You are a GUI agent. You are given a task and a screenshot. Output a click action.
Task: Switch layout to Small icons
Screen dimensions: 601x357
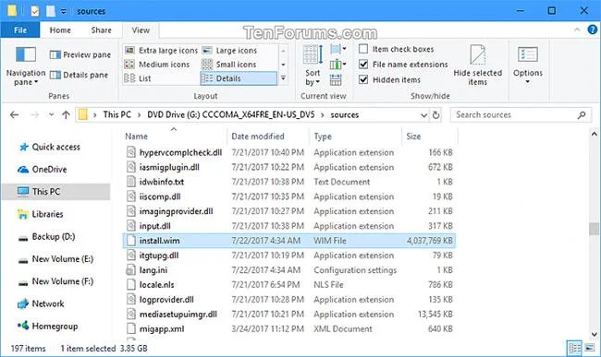click(228, 65)
